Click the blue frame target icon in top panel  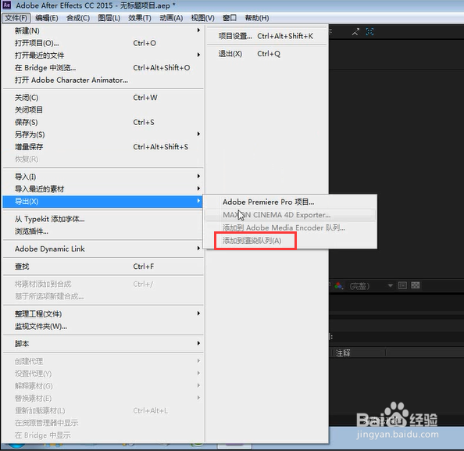tap(370, 32)
